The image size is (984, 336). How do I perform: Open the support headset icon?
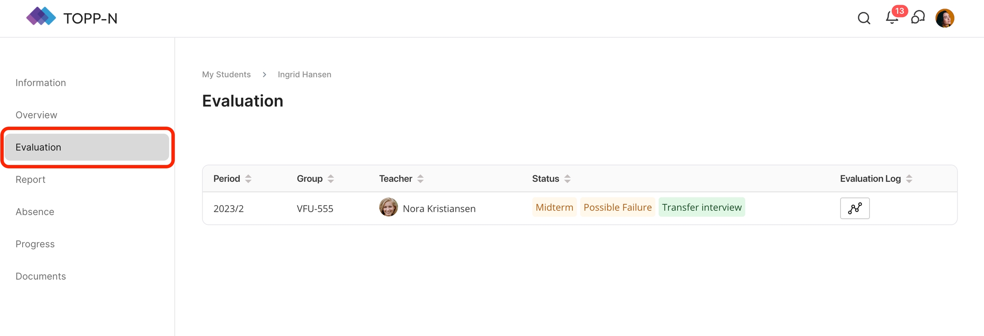(x=918, y=18)
